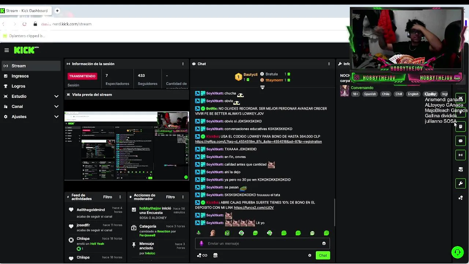469x264 pixels.
Task: Open the Chat panel options menu
Action: click(x=329, y=64)
